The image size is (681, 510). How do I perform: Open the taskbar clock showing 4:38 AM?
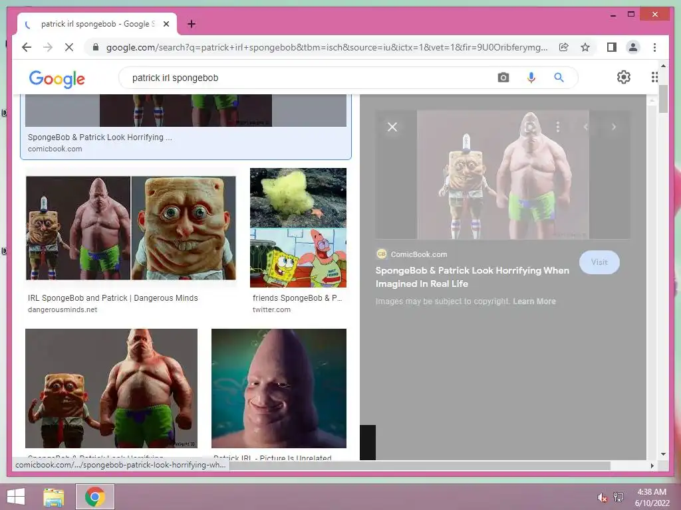[x=652, y=497]
